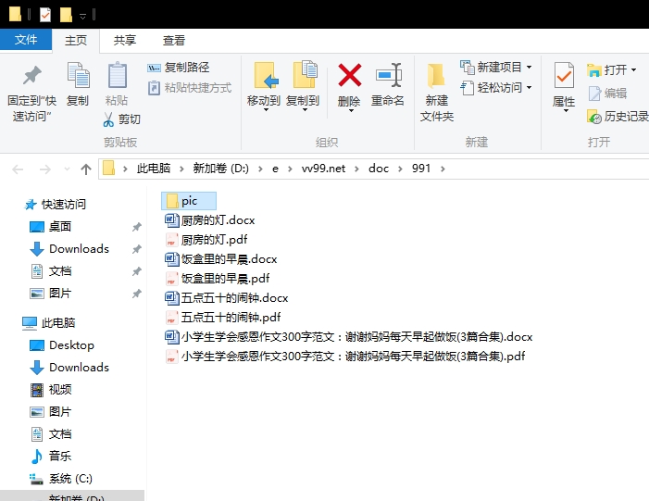Image resolution: width=649 pixels, height=501 pixels.
Task: Open Desktop under This PC
Action: [x=62, y=345]
